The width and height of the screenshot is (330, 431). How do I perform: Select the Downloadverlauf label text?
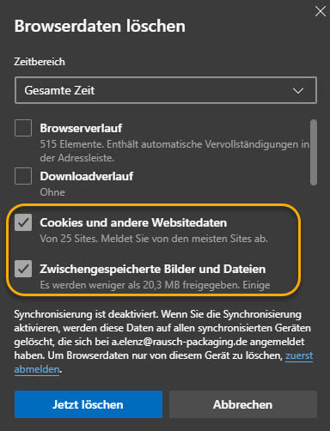pos(87,176)
